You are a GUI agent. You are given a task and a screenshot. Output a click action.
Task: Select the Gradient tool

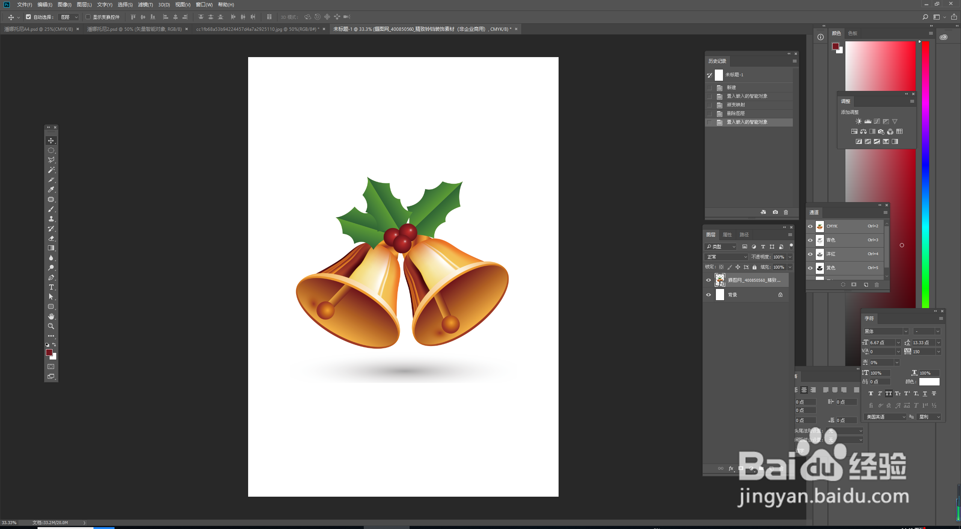click(51, 248)
